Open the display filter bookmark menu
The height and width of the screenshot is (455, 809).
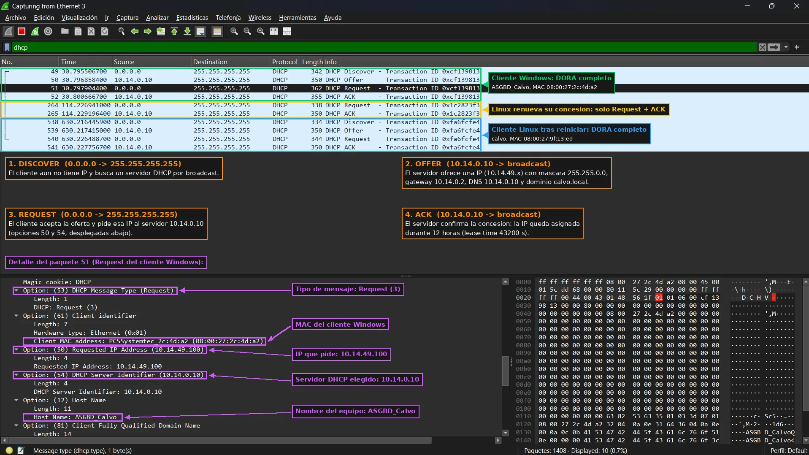pyautogui.click(x=7, y=47)
